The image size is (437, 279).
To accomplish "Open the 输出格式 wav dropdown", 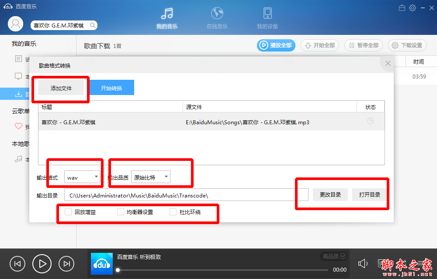I will (x=83, y=177).
